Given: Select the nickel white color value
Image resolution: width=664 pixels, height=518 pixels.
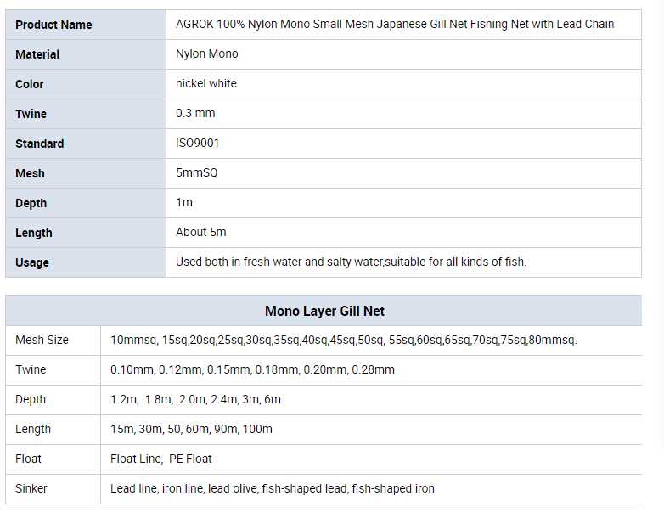Looking at the screenshot, I should click(206, 83).
